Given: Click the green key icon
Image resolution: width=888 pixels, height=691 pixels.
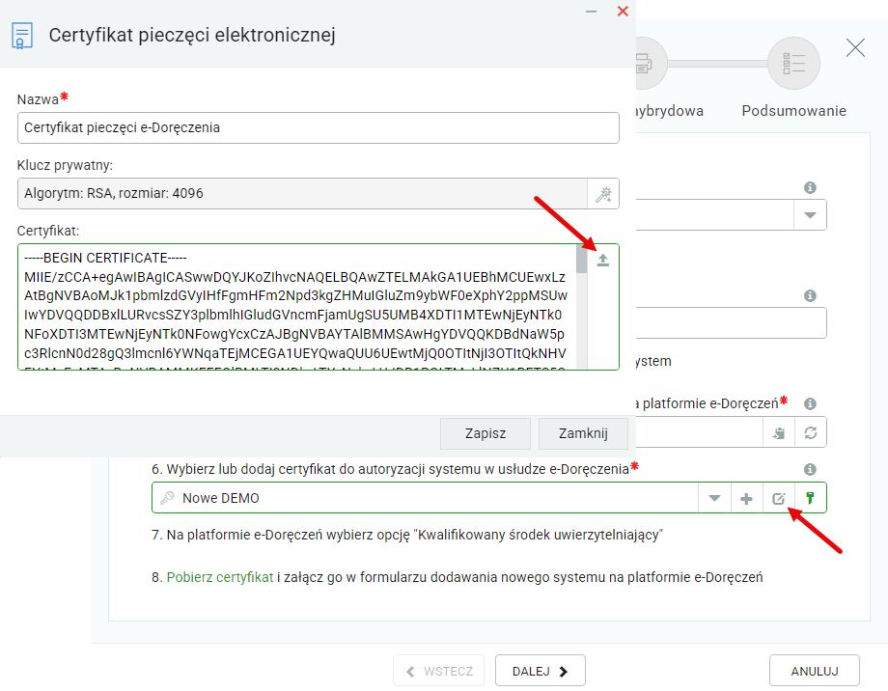Looking at the screenshot, I should click(x=811, y=498).
